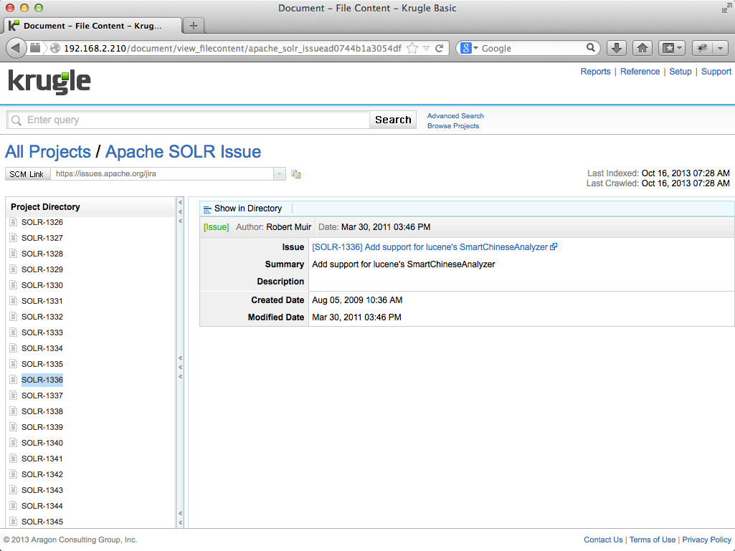Open a new tab with the plus button
Image resolution: width=735 pixels, height=551 pixels.
point(193,26)
